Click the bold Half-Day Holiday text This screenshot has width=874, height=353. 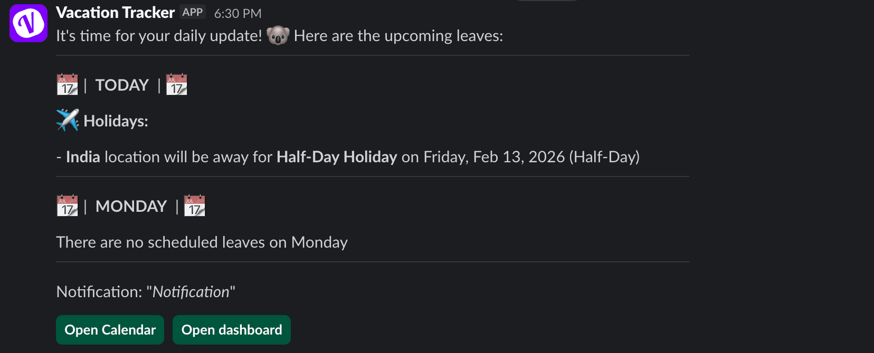tap(337, 157)
